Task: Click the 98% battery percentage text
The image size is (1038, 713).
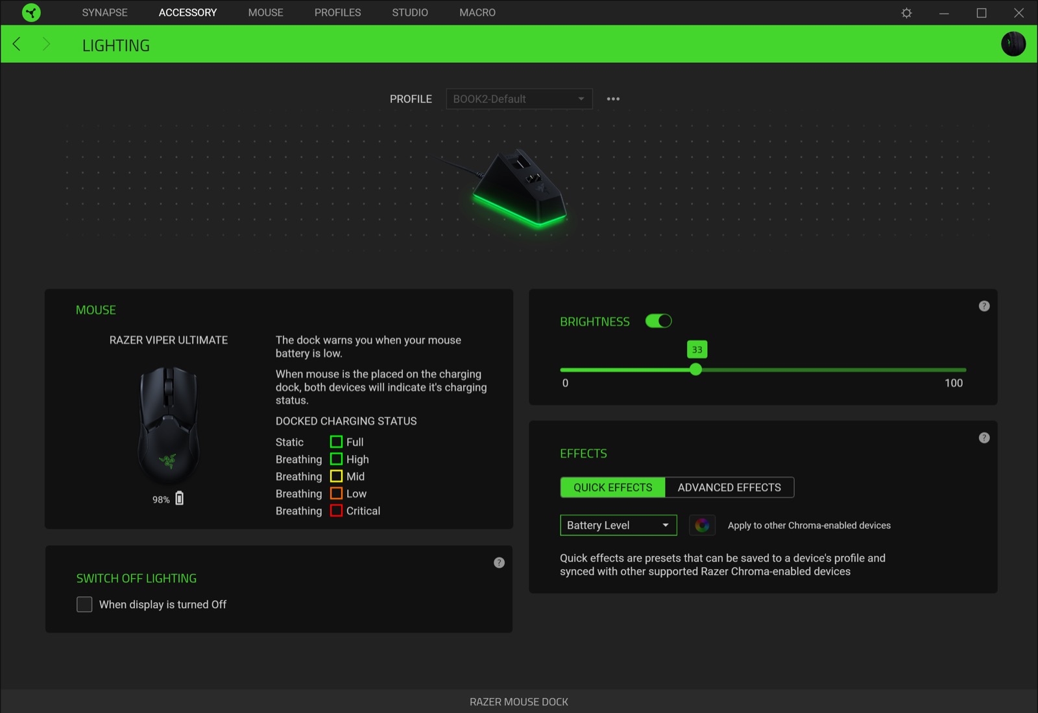Action: pos(161,500)
